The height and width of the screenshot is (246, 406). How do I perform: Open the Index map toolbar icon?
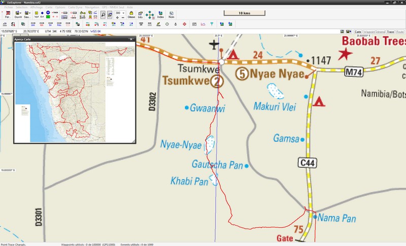coord(160,15)
